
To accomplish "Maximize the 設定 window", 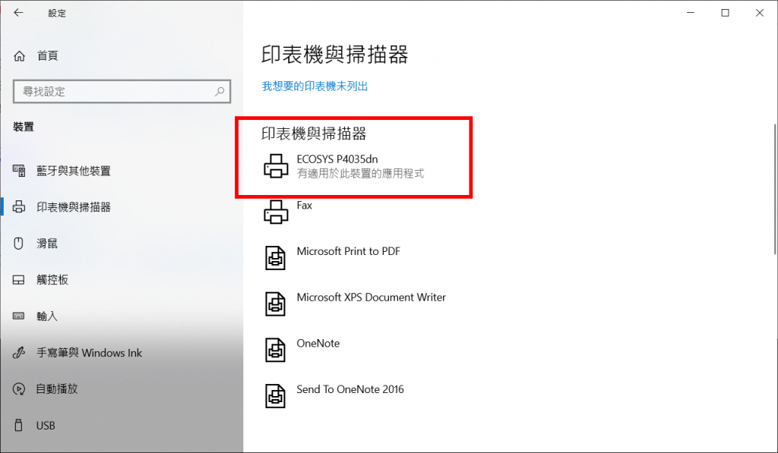I will (725, 13).
